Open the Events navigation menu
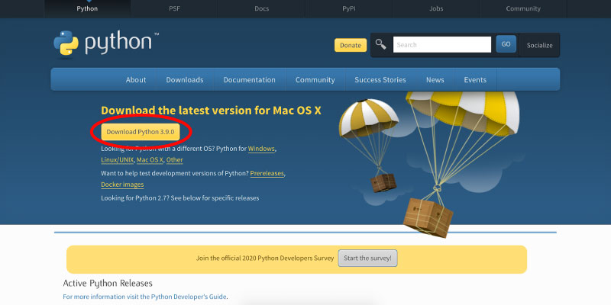Image resolution: width=611 pixels, height=305 pixels. click(x=475, y=80)
